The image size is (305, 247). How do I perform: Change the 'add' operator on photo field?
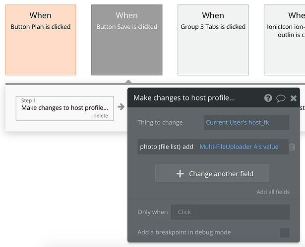[188, 147]
